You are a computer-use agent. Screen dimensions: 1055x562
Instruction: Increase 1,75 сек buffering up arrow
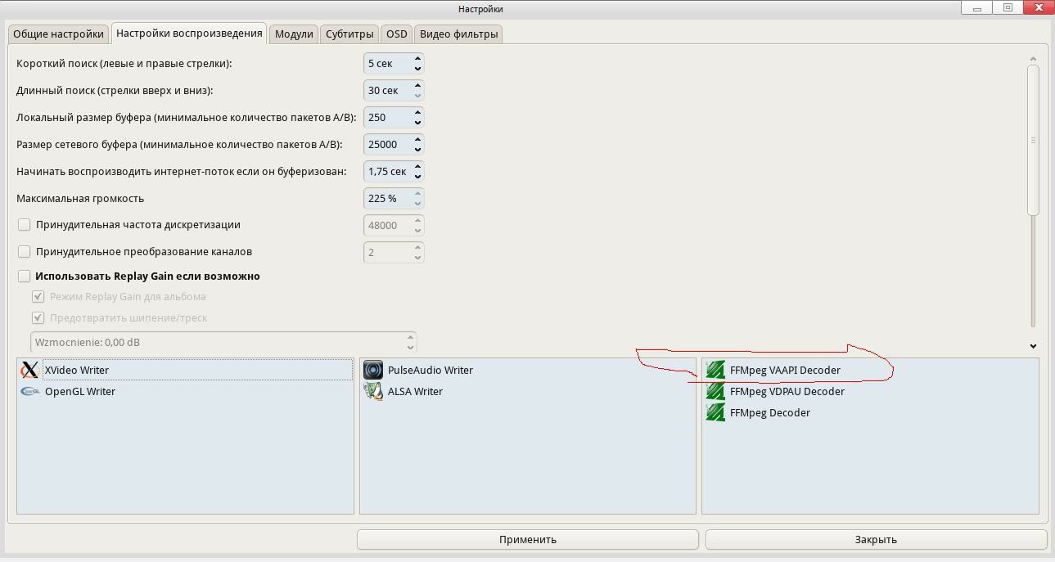point(417,166)
